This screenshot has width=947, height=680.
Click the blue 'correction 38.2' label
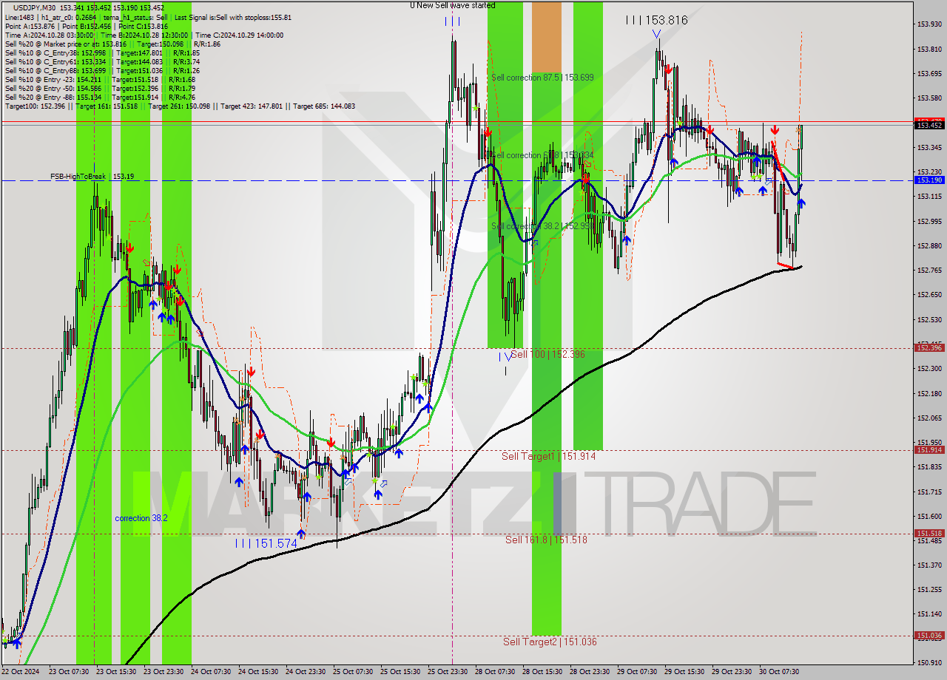coord(141,518)
